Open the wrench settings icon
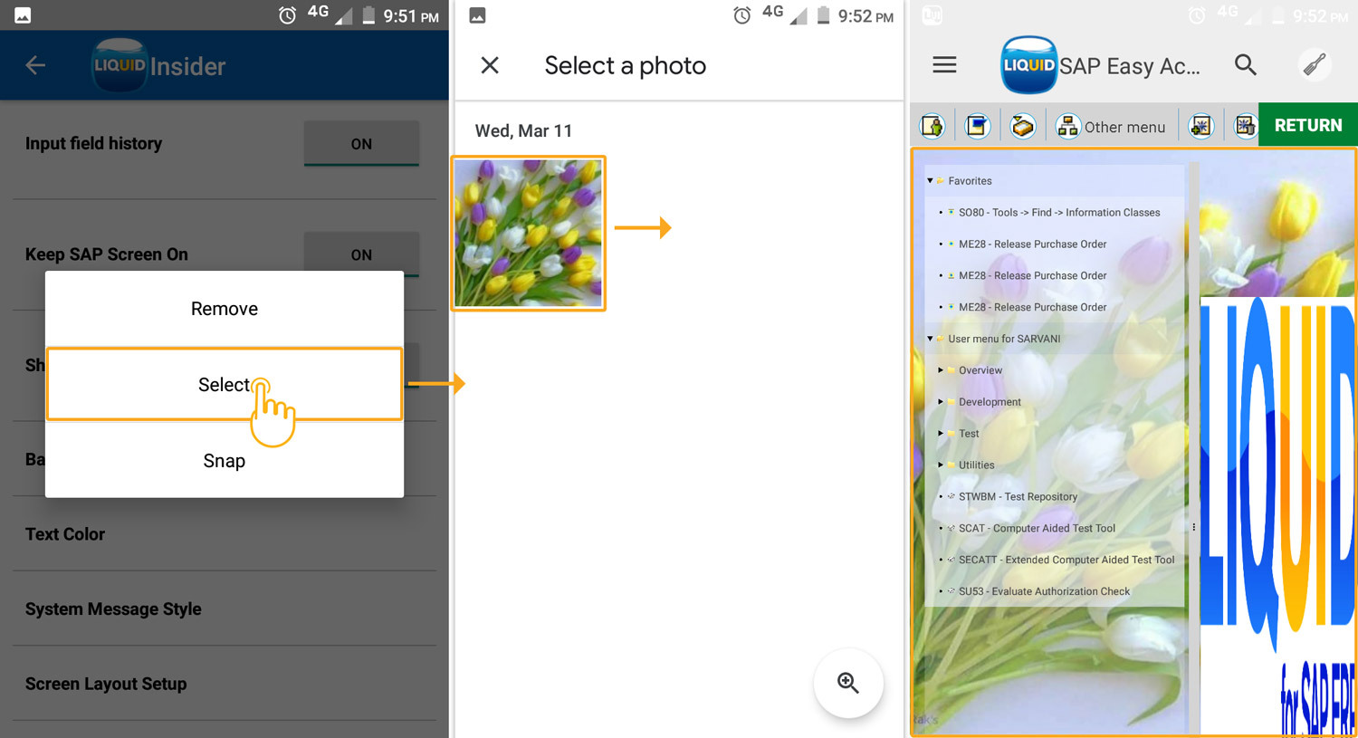 click(1314, 65)
